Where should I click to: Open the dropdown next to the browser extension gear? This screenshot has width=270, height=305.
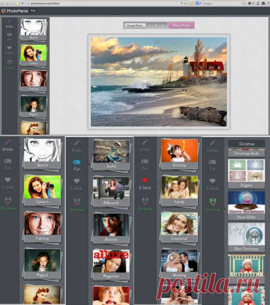[x=253, y=3]
